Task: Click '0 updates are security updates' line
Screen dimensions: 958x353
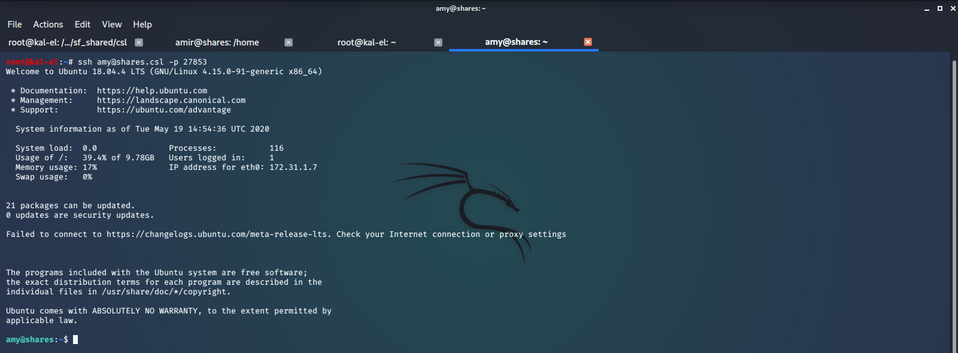Action: tap(80, 215)
